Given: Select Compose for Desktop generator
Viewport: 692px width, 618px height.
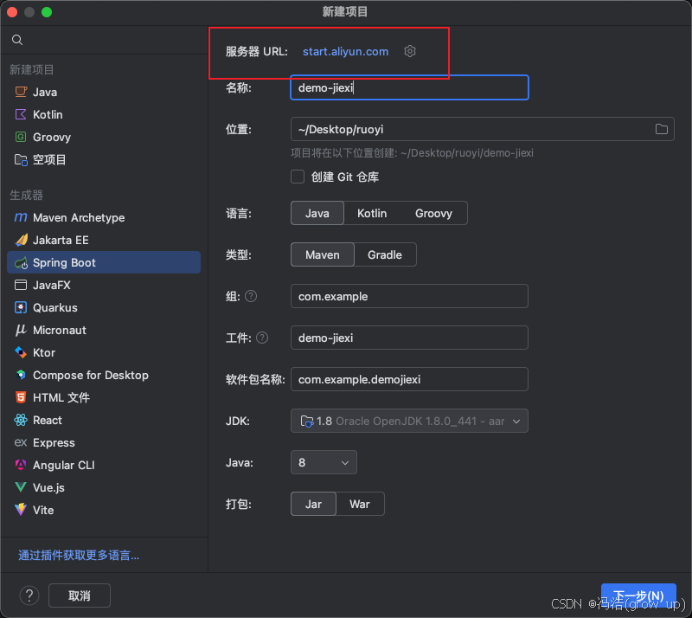Looking at the screenshot, I should 104,375.
